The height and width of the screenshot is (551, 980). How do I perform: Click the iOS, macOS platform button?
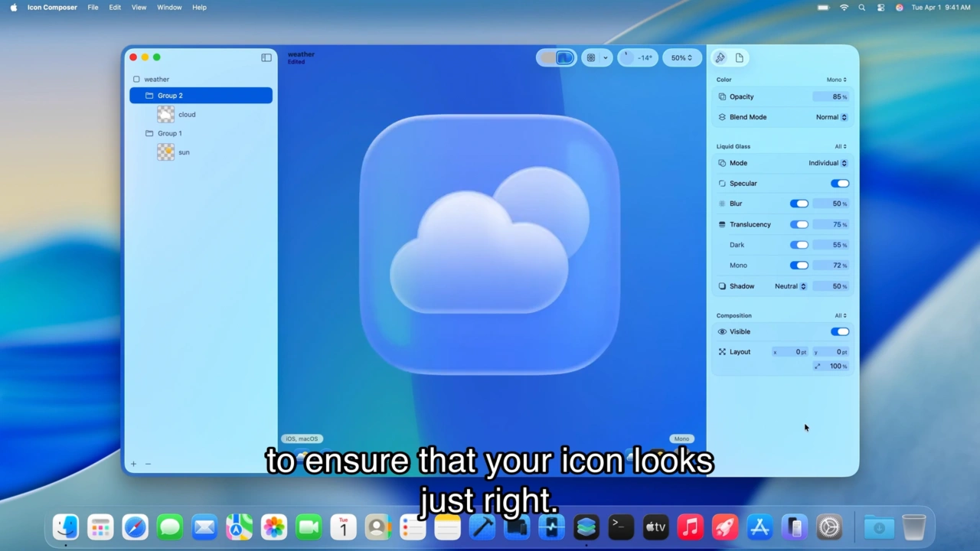pyautogui.click(x=302, y=439)
